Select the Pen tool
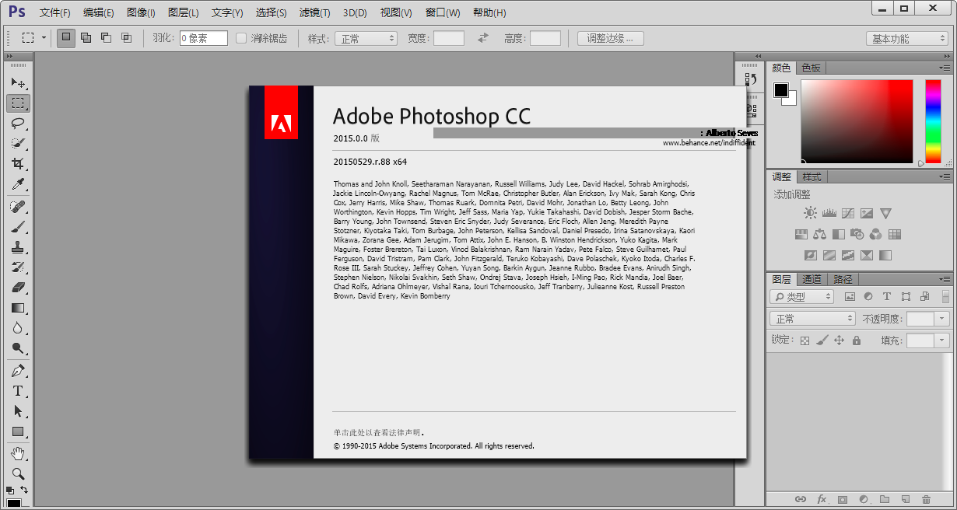The height and width of the screenshot is (510, 957). click(x=18, y=371)
